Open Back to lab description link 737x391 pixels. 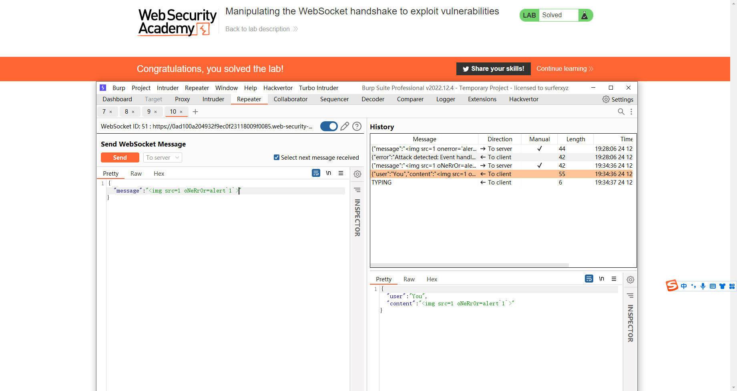[x=258, y=29]
